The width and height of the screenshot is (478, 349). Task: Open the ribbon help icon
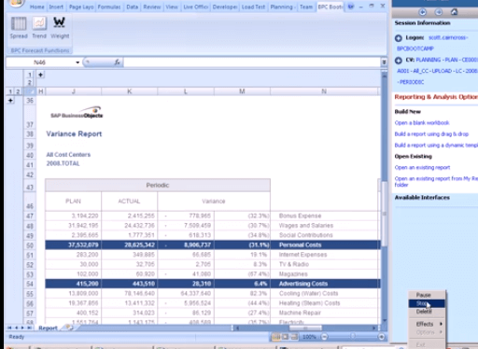[x=351, y=7]
